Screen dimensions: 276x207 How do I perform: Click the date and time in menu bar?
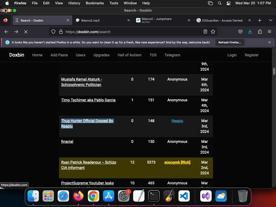pos(253,3)
